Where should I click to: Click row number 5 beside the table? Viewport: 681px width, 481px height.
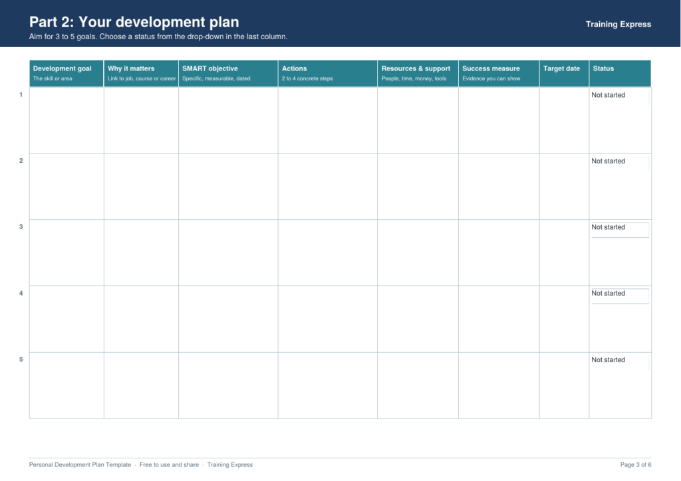coord(21,359)
